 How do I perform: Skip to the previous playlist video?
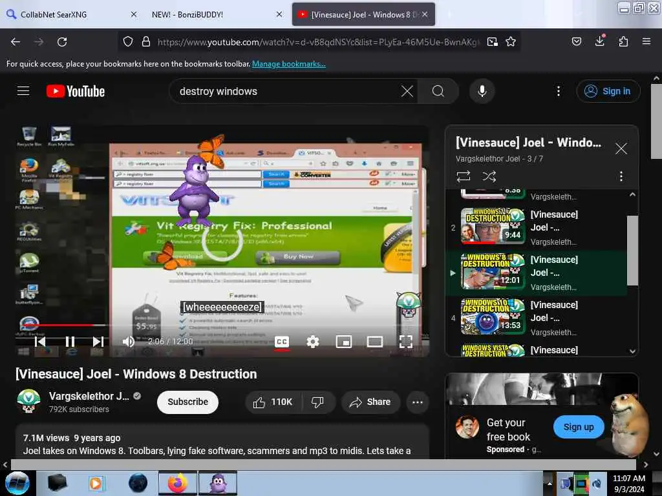(39, 342)
